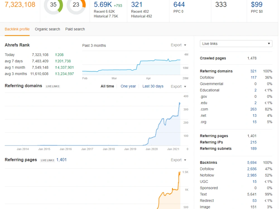Click the Past 3 months chart label
The width and height of the screenshot is (279, 209).
click(x=94, y=45)
